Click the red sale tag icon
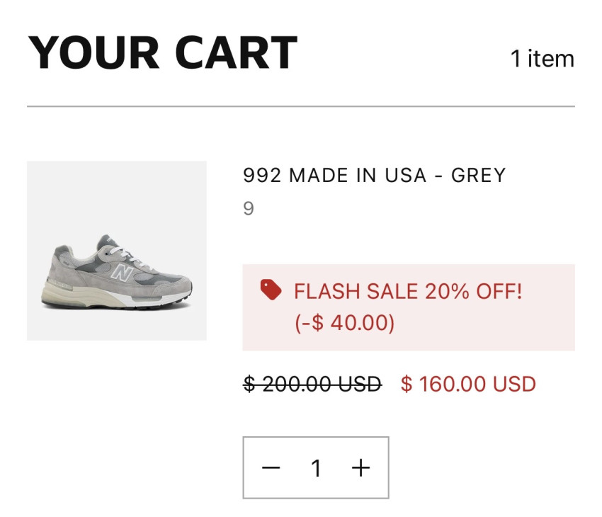Viewport: 602px width, 517px height. (x=271, y=290)
